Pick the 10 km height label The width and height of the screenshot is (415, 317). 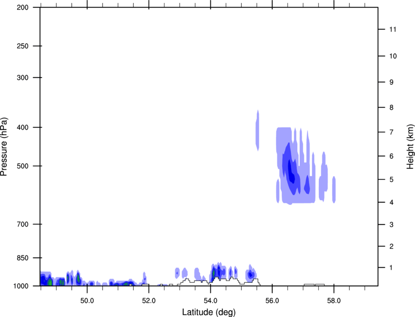pyautogui.click(x=393, y=56)
